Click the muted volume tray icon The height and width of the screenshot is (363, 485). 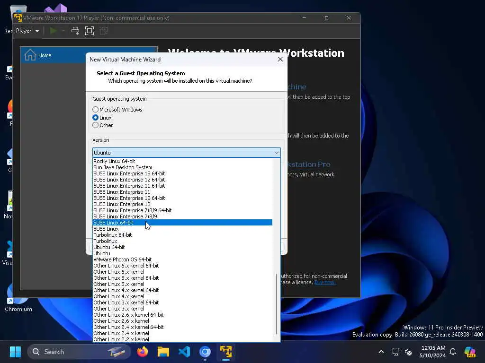click(x=408, y=352)
